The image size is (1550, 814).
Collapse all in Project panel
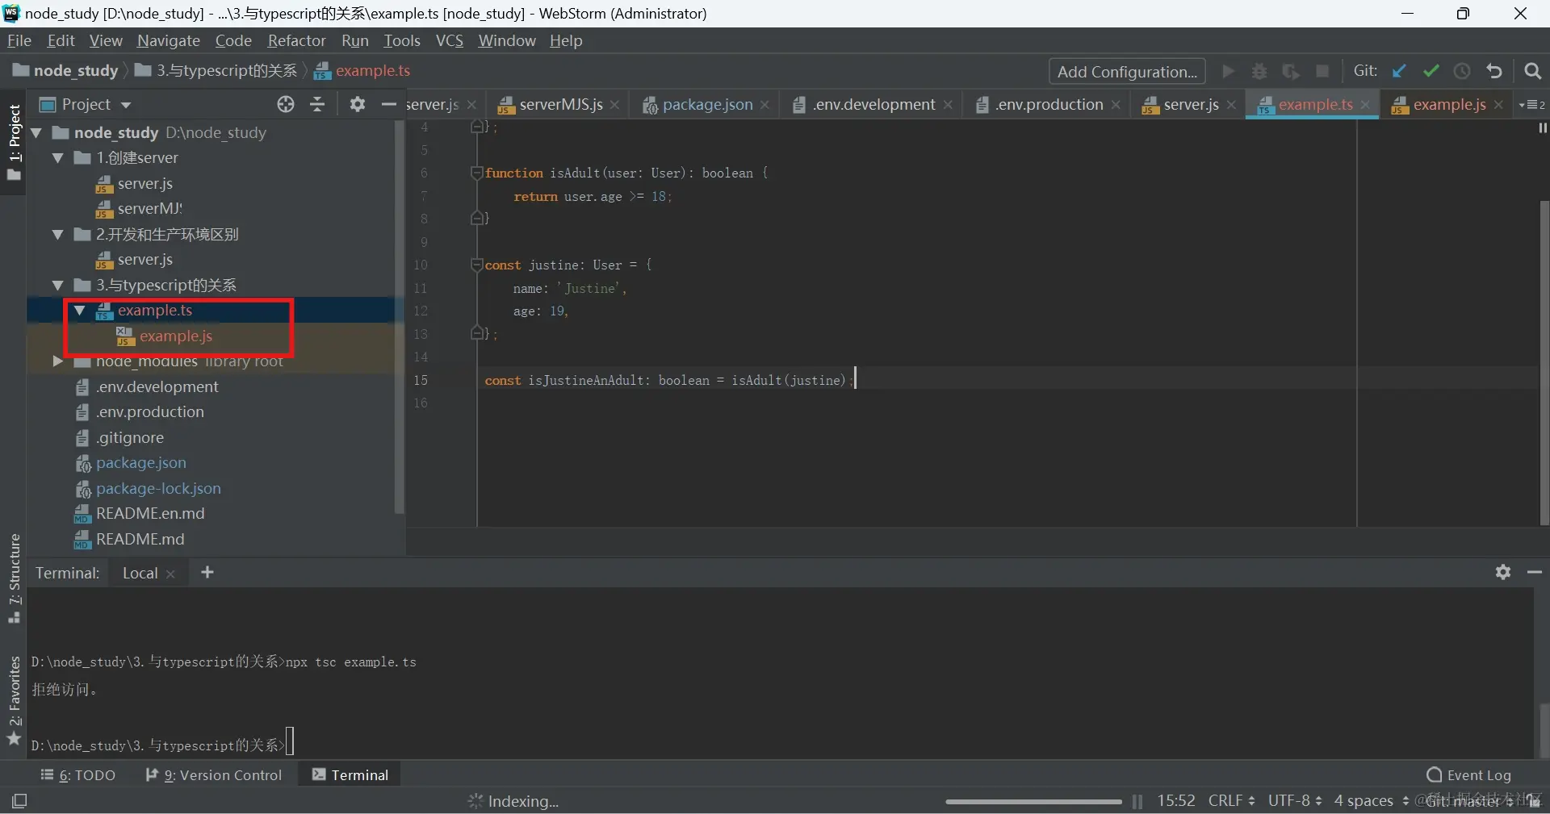coord(317,104)
